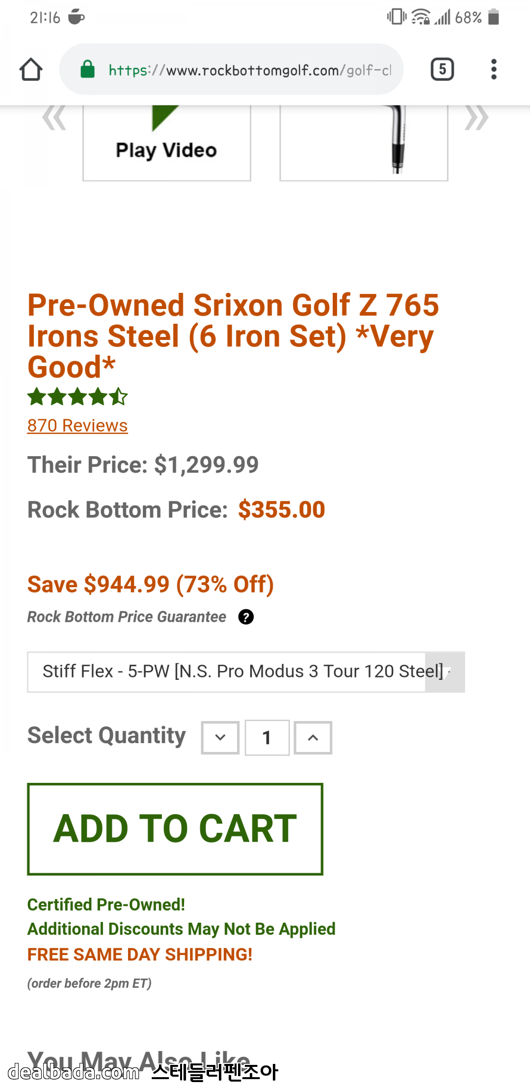Screen dimensions: 530x1086
Task: Go to previous image thumbnails arrow
Action: (x=54, y=118)
